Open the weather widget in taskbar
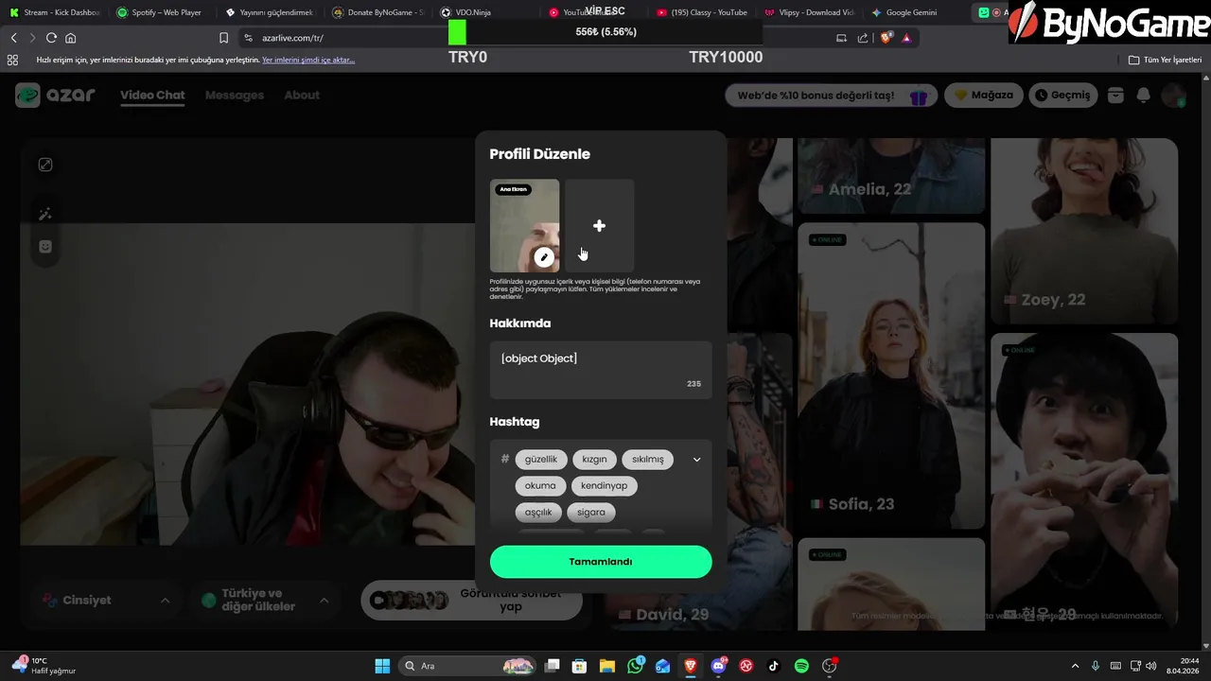1211x681 pixels. tap(44, 666)
